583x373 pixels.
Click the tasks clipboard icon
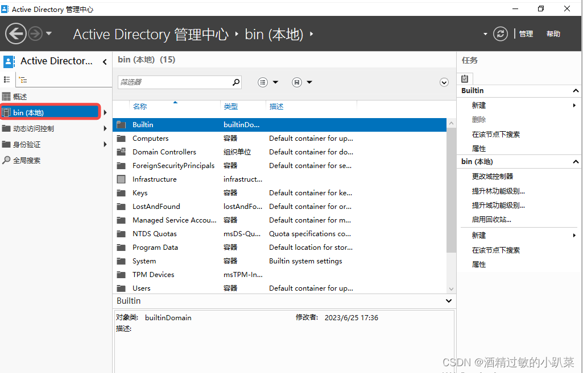[x=465, y=78]
